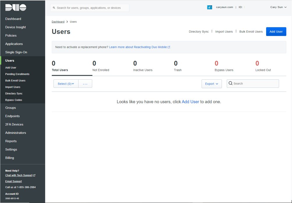Show the Bypass Users tab
292x203 pixels.
(224, 66)
